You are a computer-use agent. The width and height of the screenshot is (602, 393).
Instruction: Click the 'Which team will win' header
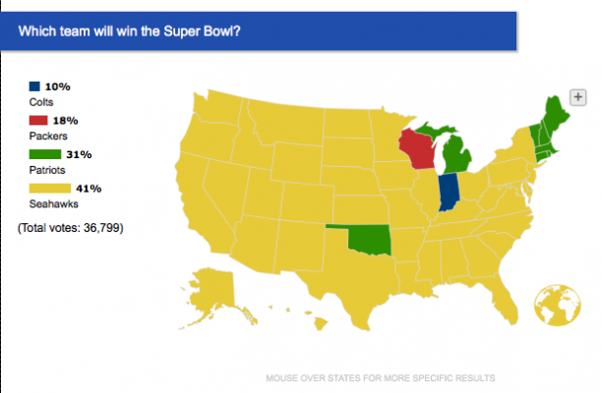129,31
